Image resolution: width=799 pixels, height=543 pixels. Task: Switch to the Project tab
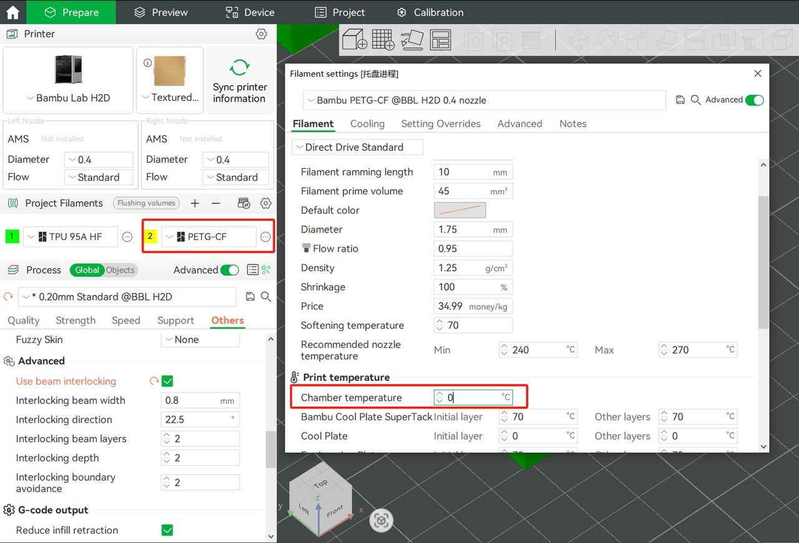point(340,12)
